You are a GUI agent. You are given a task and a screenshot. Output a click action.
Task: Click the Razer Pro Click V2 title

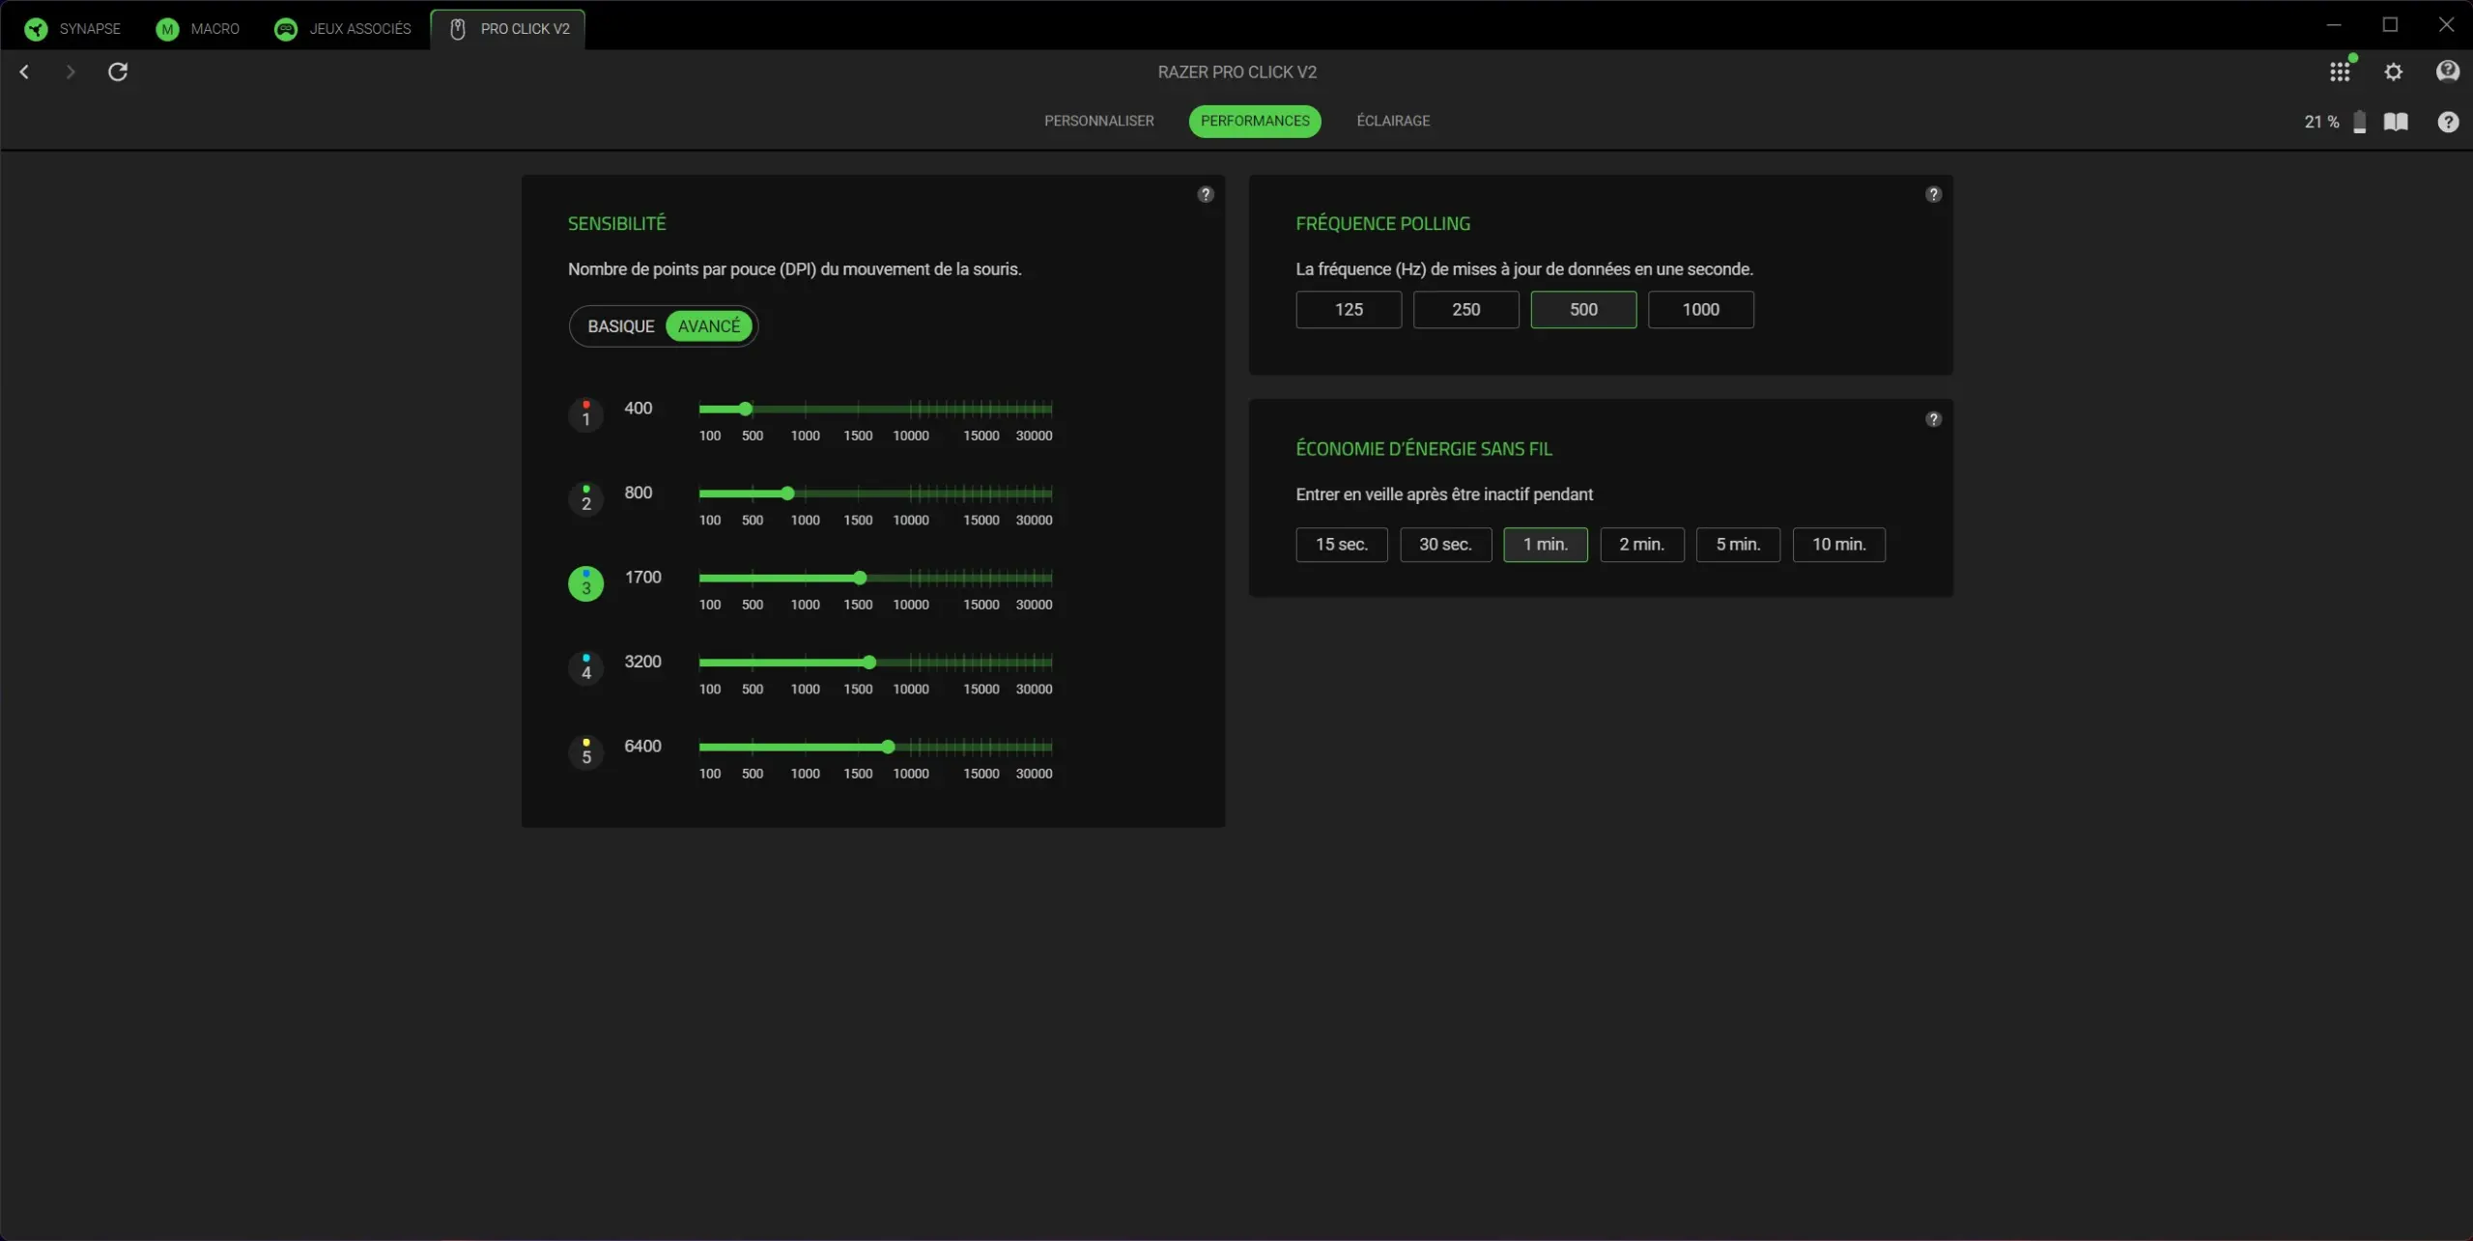[1237, 72]
